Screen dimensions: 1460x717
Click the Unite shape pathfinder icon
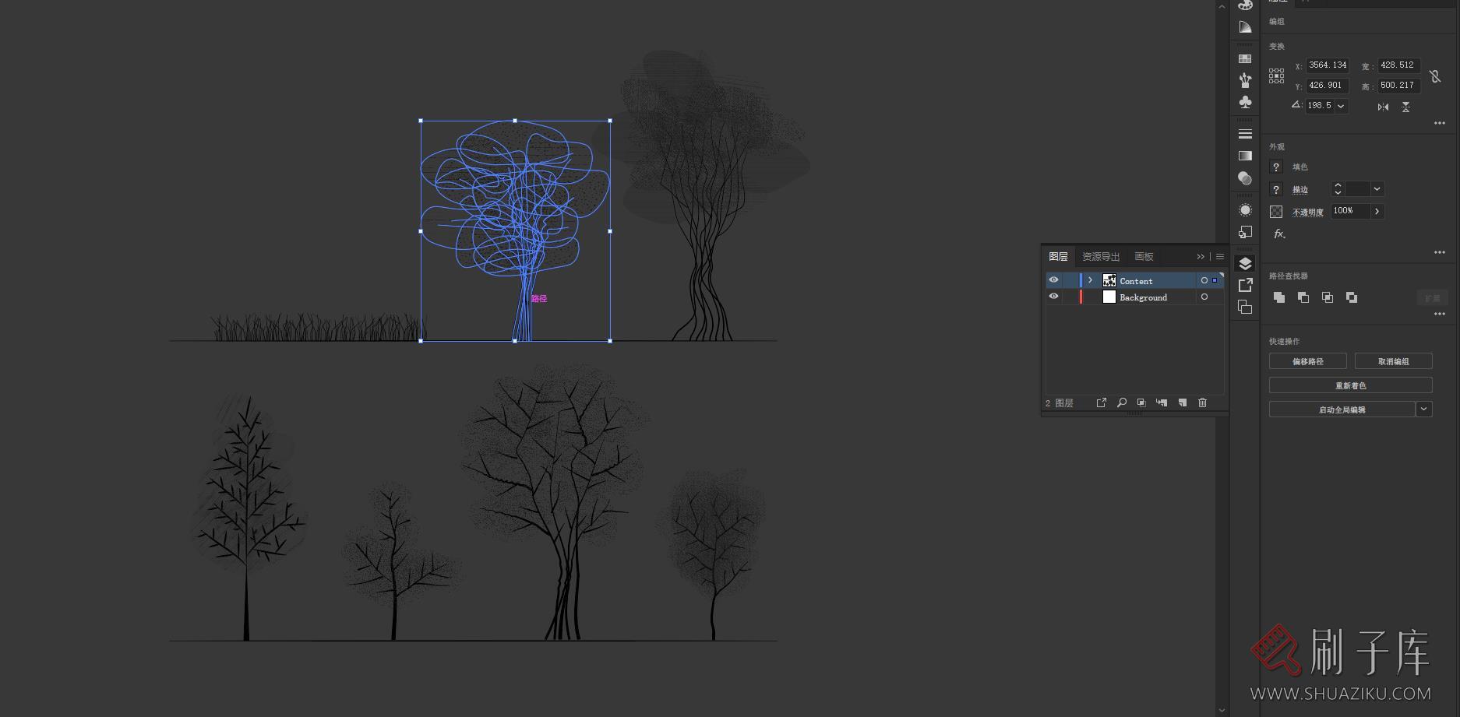[x=1278, y=297]
